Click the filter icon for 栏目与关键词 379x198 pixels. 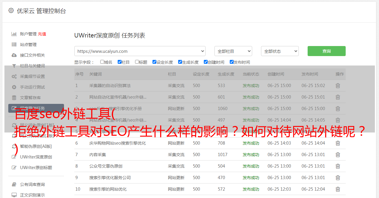14,66
